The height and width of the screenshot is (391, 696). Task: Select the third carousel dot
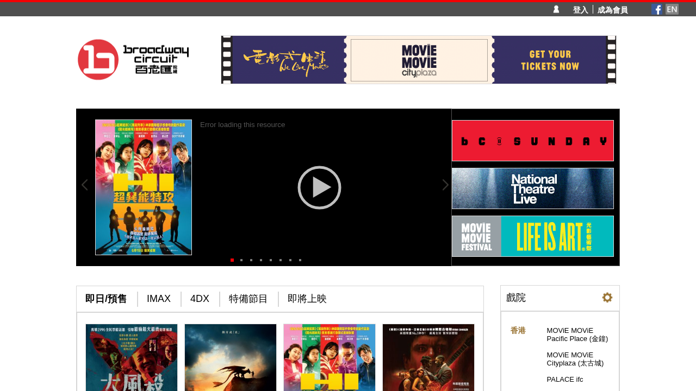[x=251, y=260]
